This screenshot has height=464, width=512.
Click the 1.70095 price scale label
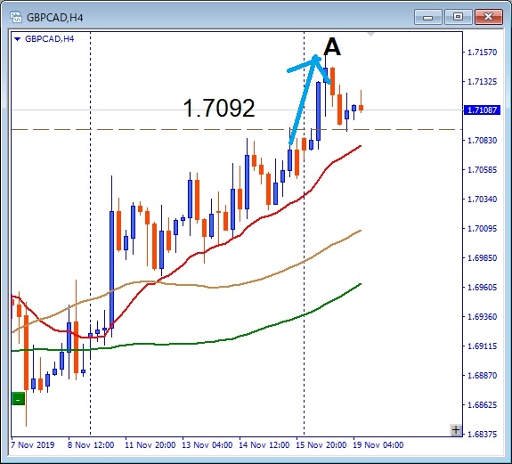483,229
